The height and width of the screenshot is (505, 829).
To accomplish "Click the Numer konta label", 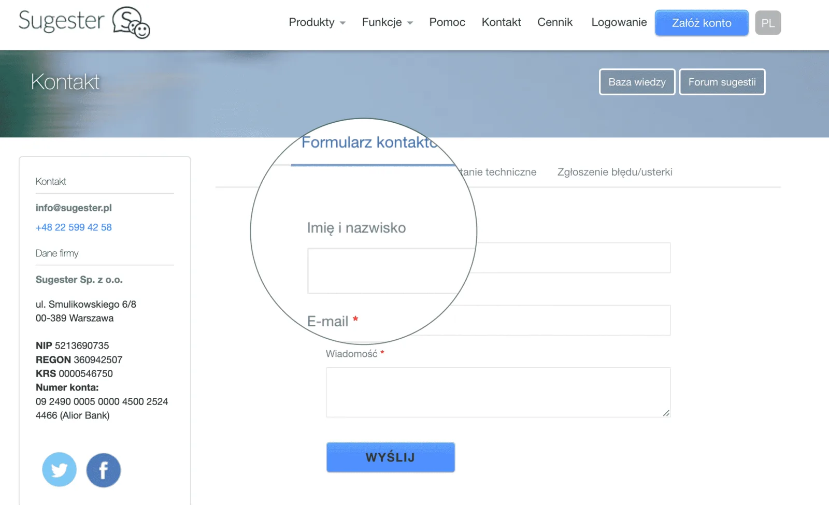I will click(x=67, y=387).
